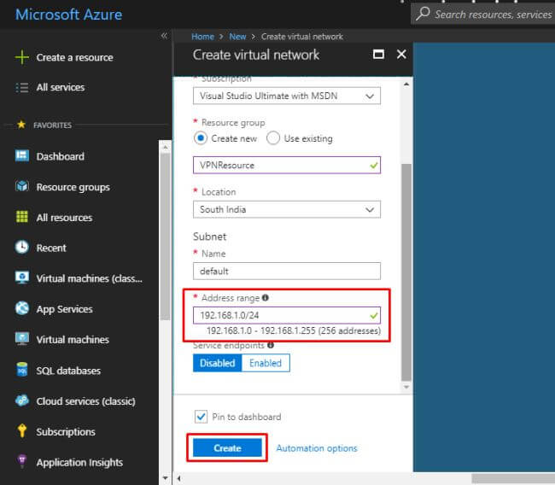Screen dimensions: 555x485
Task: Click the FAVORITES star icon
Action: point(21,125)
